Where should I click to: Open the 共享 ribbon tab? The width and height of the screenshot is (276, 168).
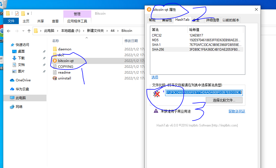(41, 21)
